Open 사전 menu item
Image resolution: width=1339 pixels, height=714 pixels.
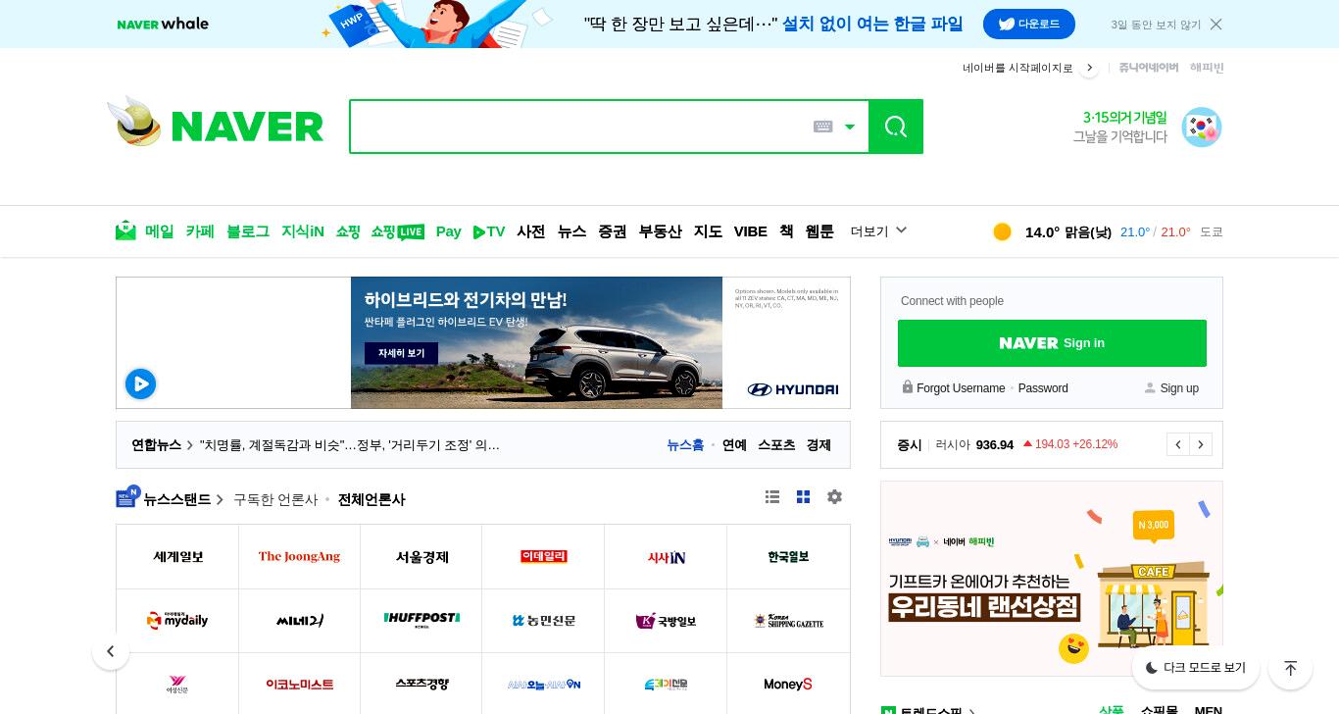point(531,231)
